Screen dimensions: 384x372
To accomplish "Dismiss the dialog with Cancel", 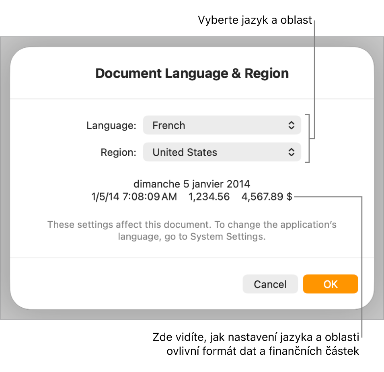I will 270,284.
